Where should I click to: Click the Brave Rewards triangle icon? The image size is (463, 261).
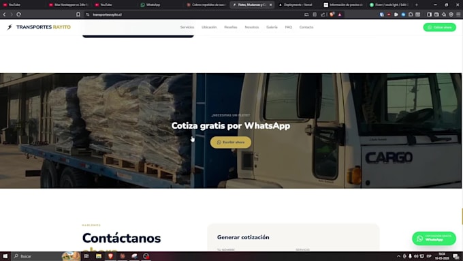click(x=340, y=14)
